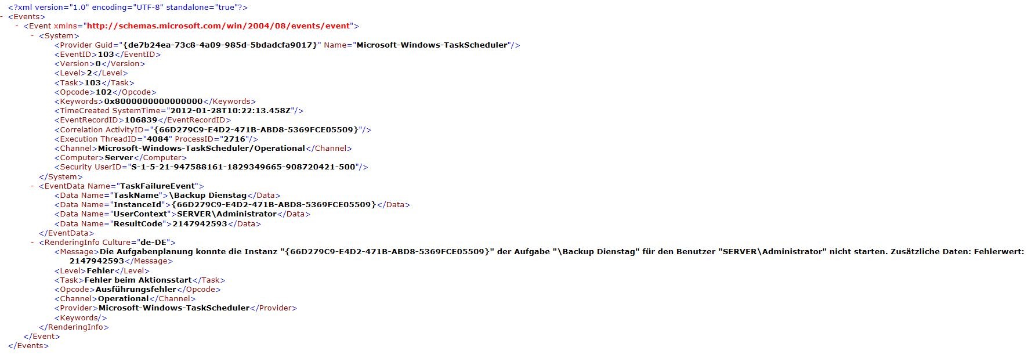Collapse the Event xmlns element
This screenshot has width=1028, height=354.
point(17,26)
